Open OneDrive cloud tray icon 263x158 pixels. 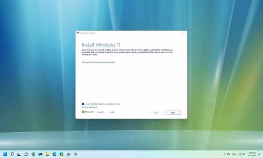tap(228, 154)
